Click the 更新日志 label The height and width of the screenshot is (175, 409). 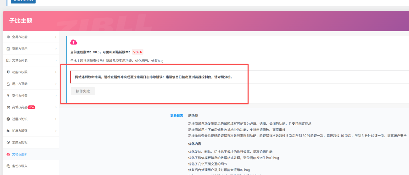(176, 116)
